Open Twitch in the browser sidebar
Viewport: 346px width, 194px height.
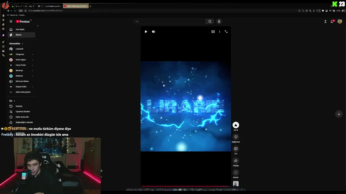3,35
